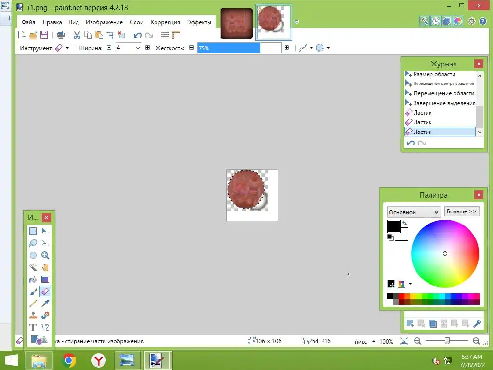Select the Gradient tool
The width and height of the screenshot is (493, 370).
(x=45, y=279)
